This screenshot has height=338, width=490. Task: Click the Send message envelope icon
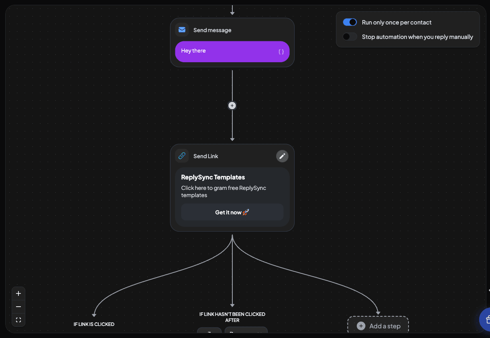pyautogui.click(x=182, y=30)
